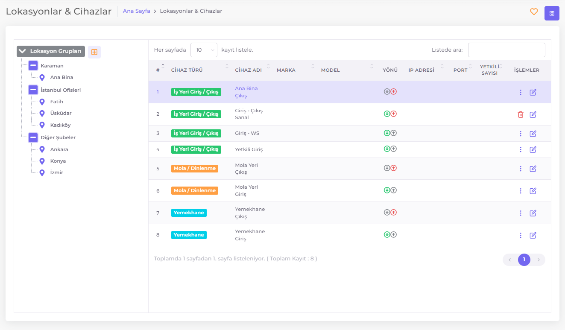The height and width of the screenshot is (330, 565).
Task: Open more options for Giriş - WS row
Action: point(521,134)
